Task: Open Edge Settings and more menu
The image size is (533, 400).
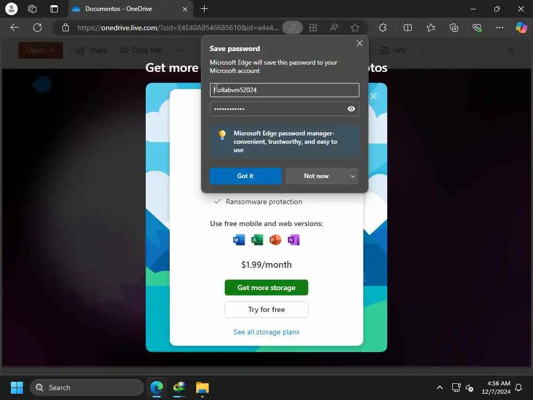Action: coord(499,28)
